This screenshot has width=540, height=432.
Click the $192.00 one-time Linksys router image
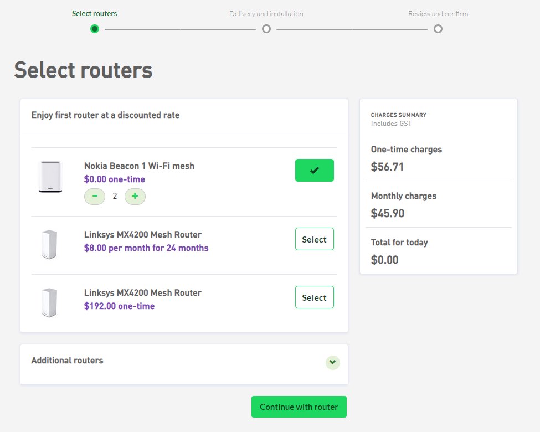(x=50, y=302)
